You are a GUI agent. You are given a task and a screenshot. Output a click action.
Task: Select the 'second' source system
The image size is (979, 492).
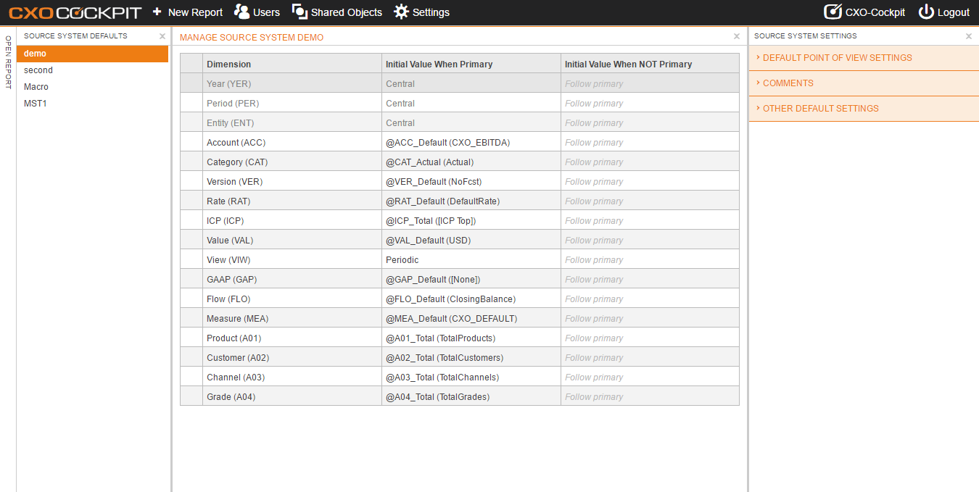[x=93, y=70]
